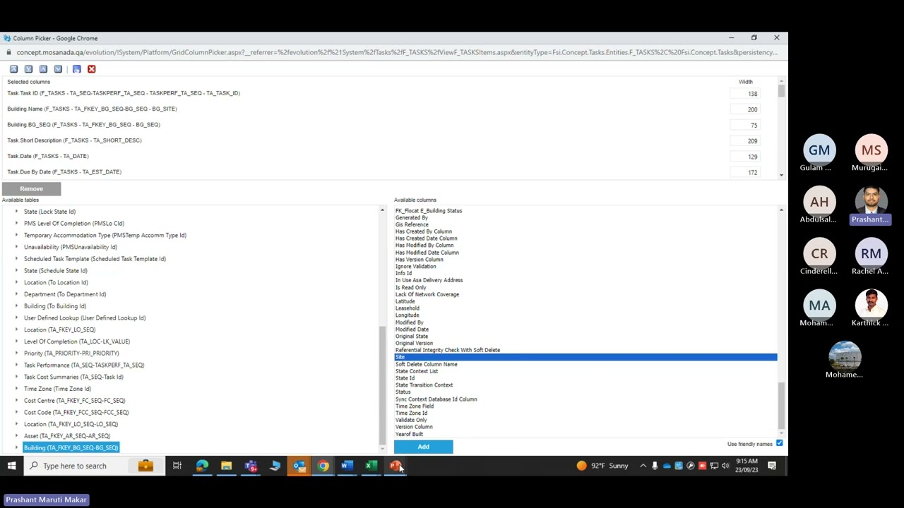Select Building Name selected column row
Viewport: 904px width, 508px height.
(92, 109)
